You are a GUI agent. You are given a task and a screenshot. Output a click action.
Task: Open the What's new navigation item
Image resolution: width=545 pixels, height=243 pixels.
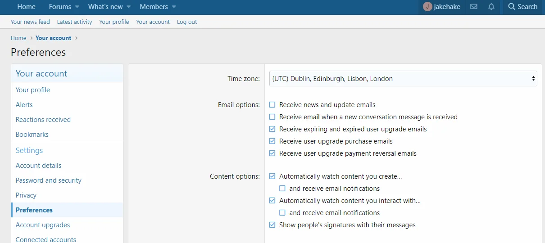click(x=105, y=7)
